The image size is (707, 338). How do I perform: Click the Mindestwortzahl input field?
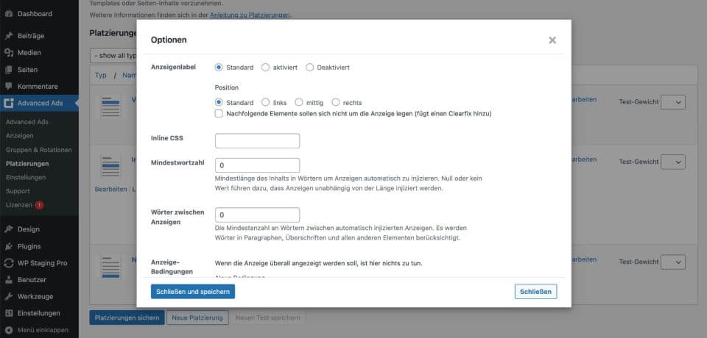(x=258, y=165)
